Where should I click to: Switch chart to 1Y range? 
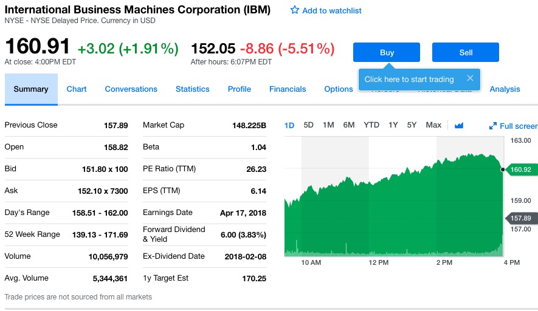click(393, 125)
